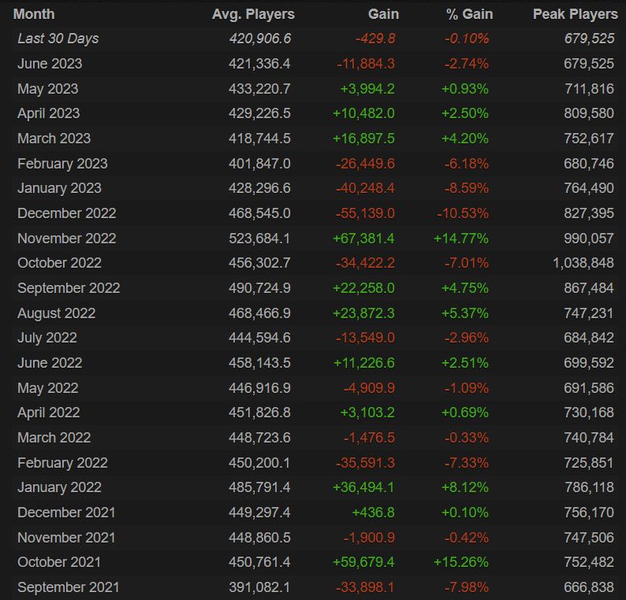Select the March 2022 month label
This screenshot has width=626, height=600.
(x=54, y=438)
